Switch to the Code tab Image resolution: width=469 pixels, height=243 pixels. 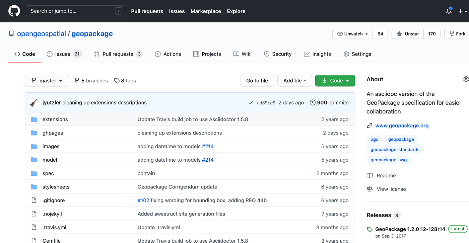click(x=24, y=54)
